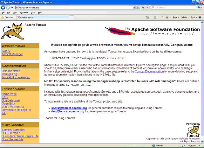Image resolution: width=204 pixels, height=148 pixels.
Task: Open the Safety command bar menu
Action: coord(185,17)
